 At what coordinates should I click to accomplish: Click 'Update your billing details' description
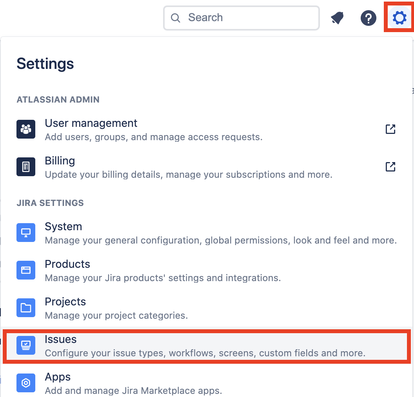(189, 175)
